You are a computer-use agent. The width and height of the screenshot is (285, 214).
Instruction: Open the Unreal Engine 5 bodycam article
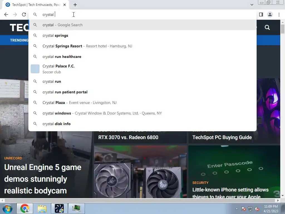pyautogui.click(x=43, y=179)
